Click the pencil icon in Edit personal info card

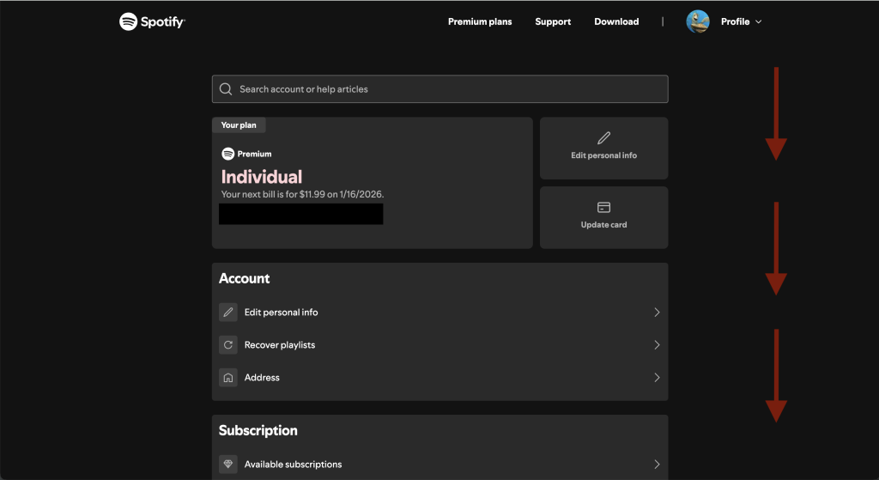pos(603,138)
